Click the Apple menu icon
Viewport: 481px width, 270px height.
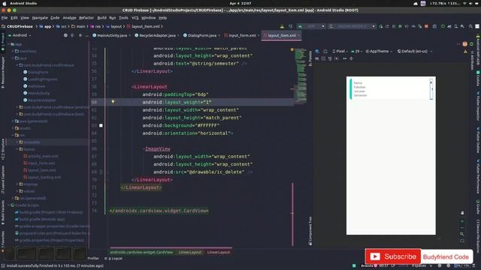pos(5,3)
